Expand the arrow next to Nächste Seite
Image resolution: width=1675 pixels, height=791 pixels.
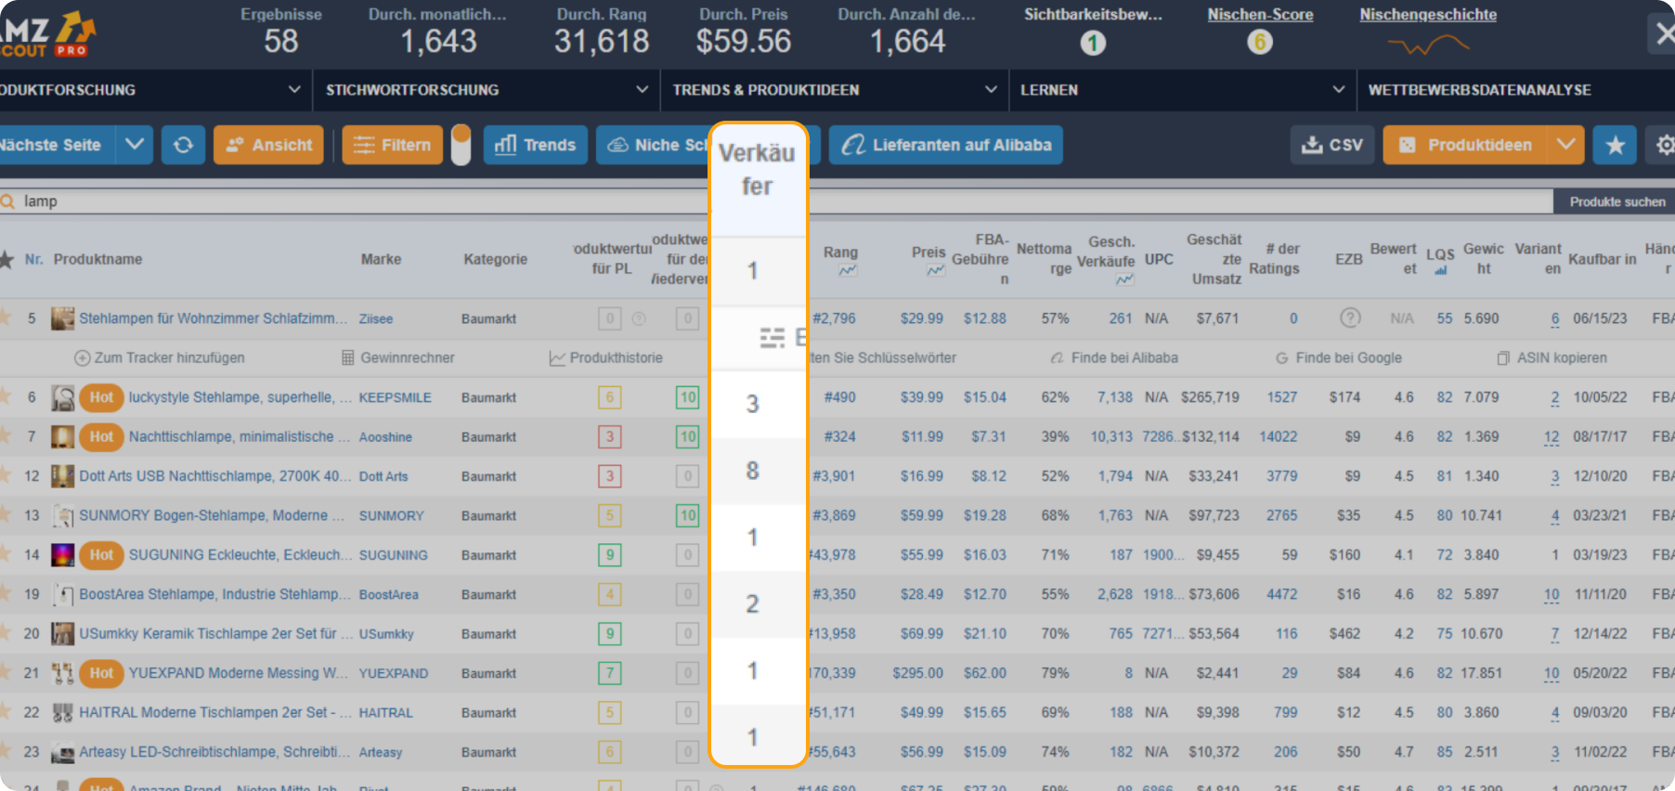135,145
